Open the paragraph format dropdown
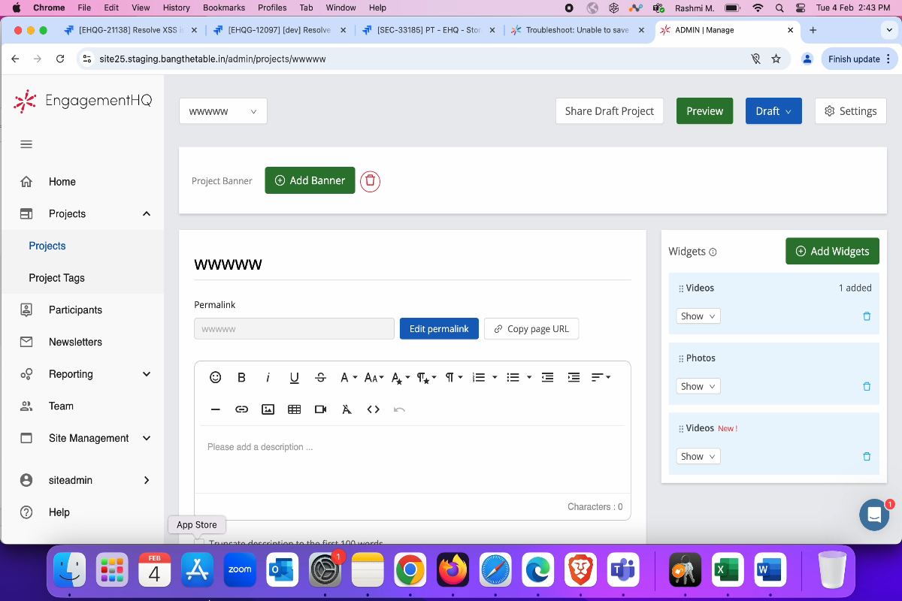 pos(453,377)
